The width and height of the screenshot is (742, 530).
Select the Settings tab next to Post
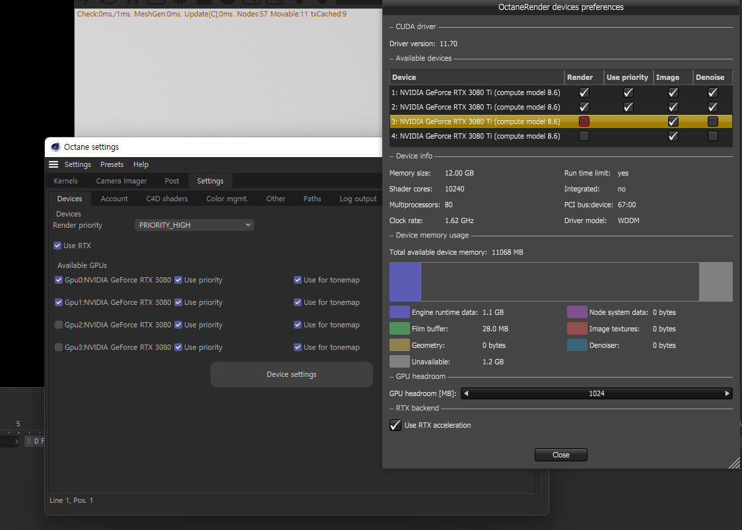pos(210,181)
